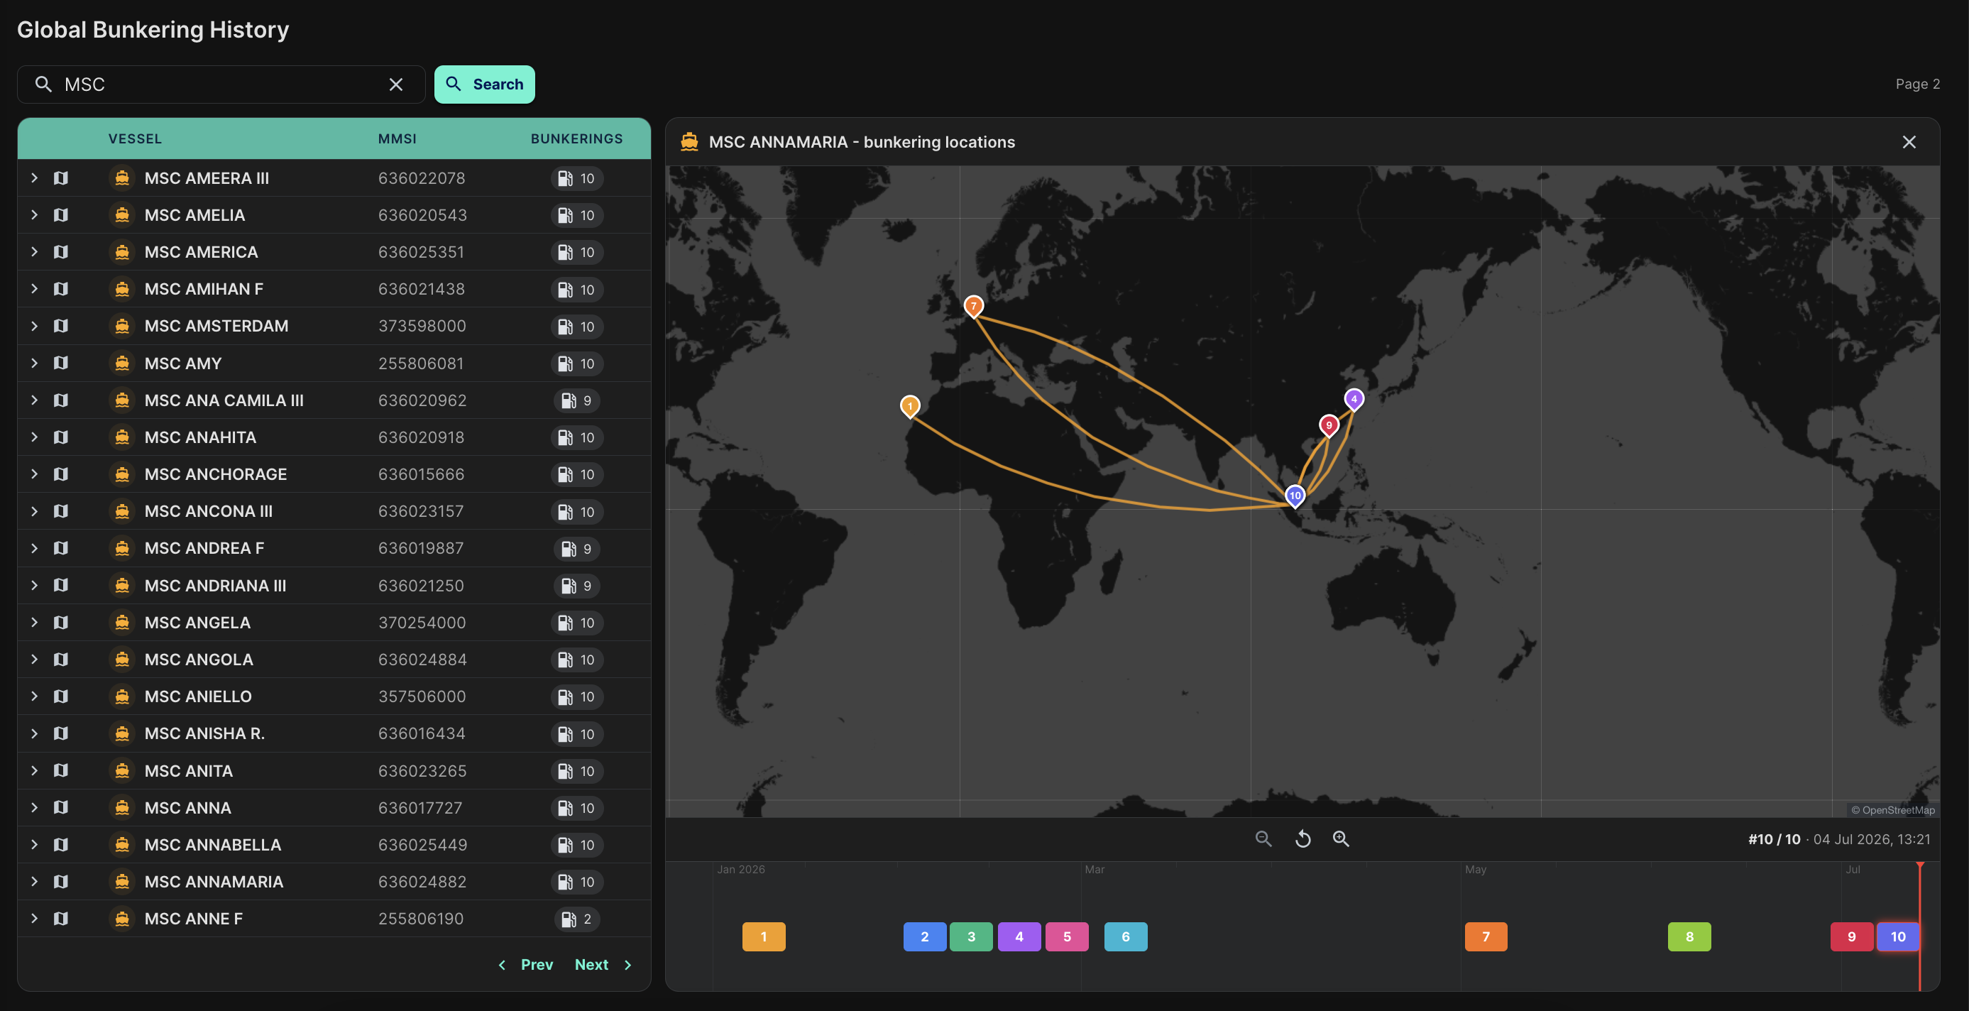Click map pin number 10 near Singapore
The width and height of the screenshot is (1969, 1011).
1295,496
